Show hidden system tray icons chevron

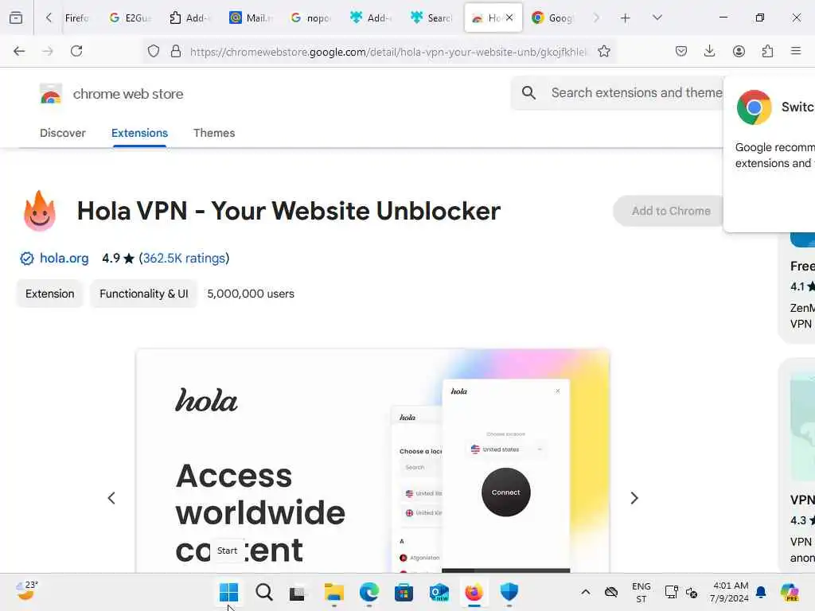(x=585, y=592)
